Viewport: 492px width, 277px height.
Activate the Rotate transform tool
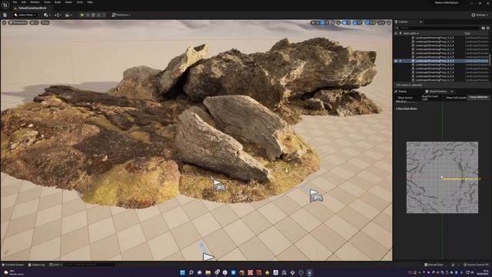[322, 22]
